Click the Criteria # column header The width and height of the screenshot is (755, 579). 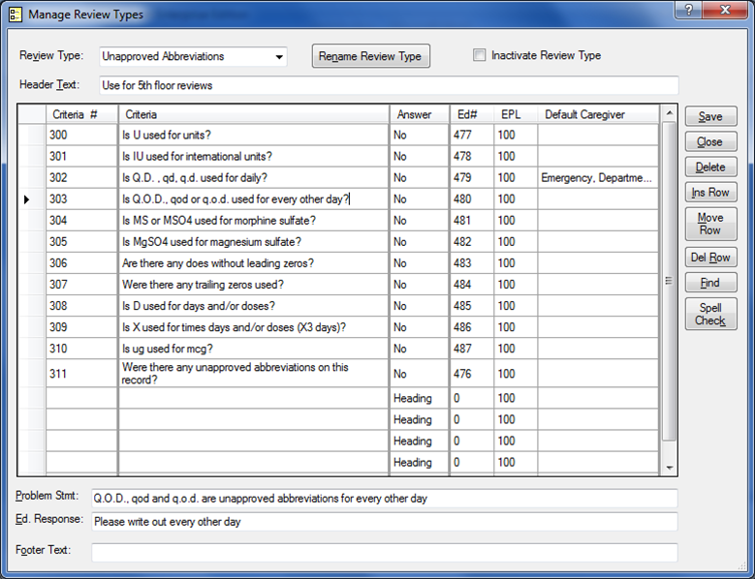tap(81, 114)
